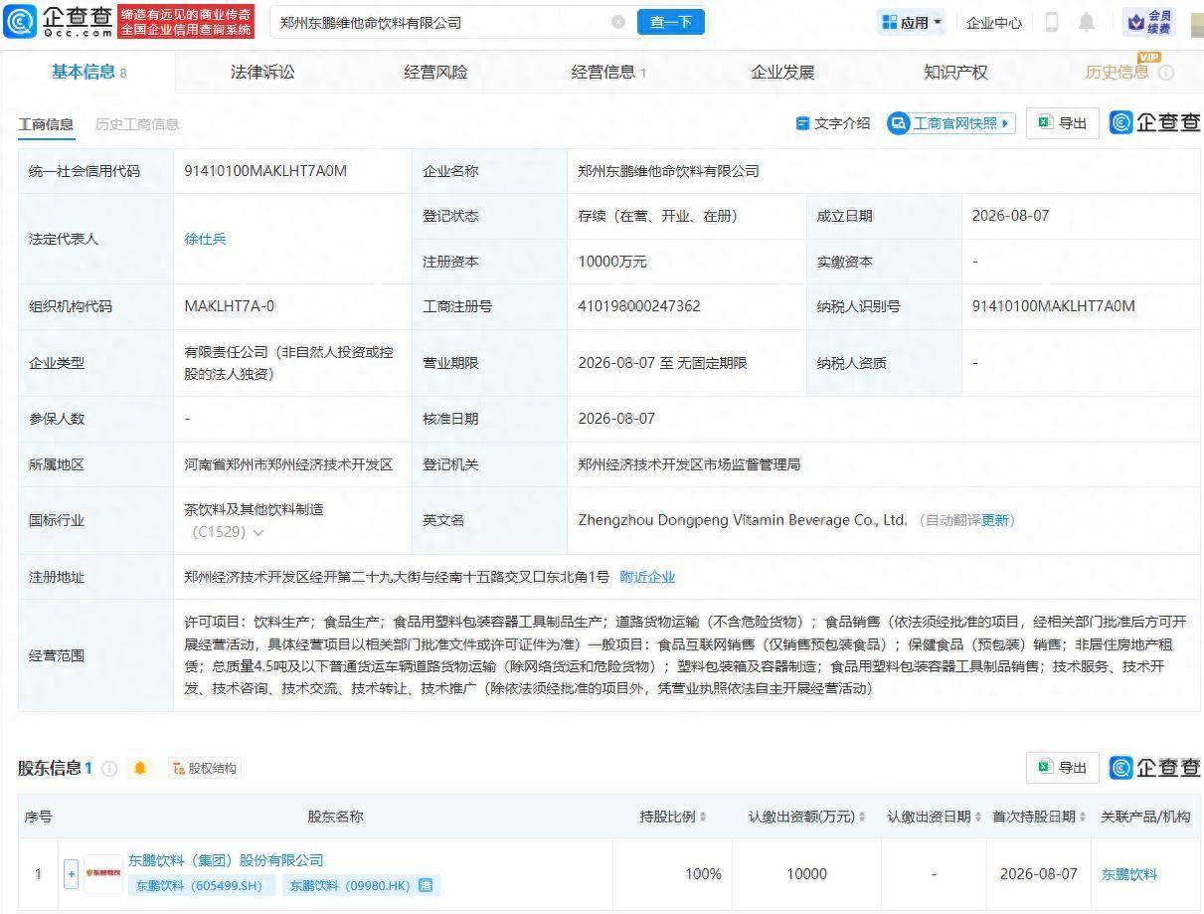This screenshot has width=1204, height=914.
Task: Click the info icon beside 历史信息
Action: pos(1166,73)
